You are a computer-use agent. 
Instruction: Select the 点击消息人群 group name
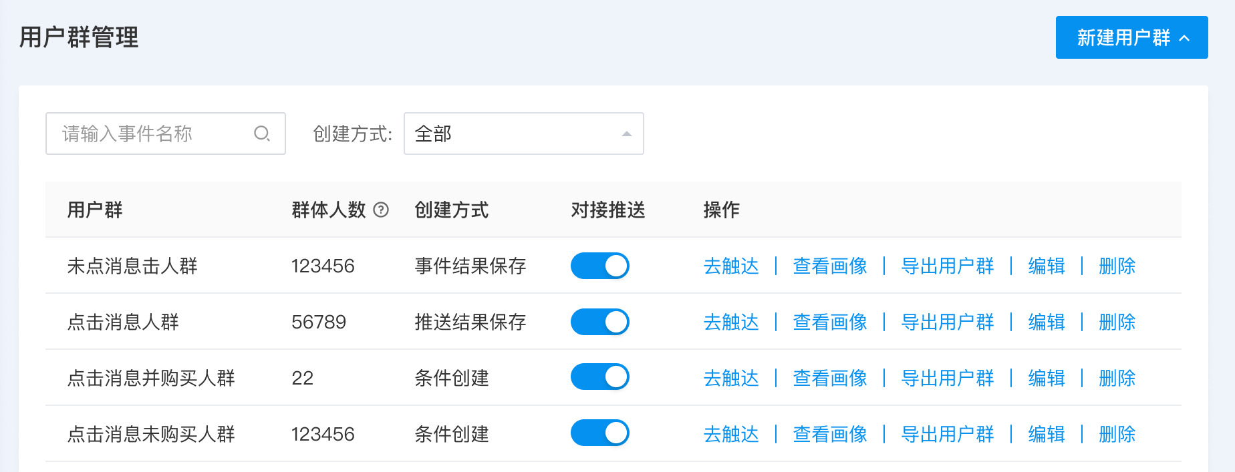[123, 322]
